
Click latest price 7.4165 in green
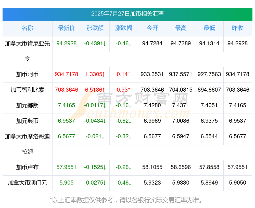pos(67,105)
